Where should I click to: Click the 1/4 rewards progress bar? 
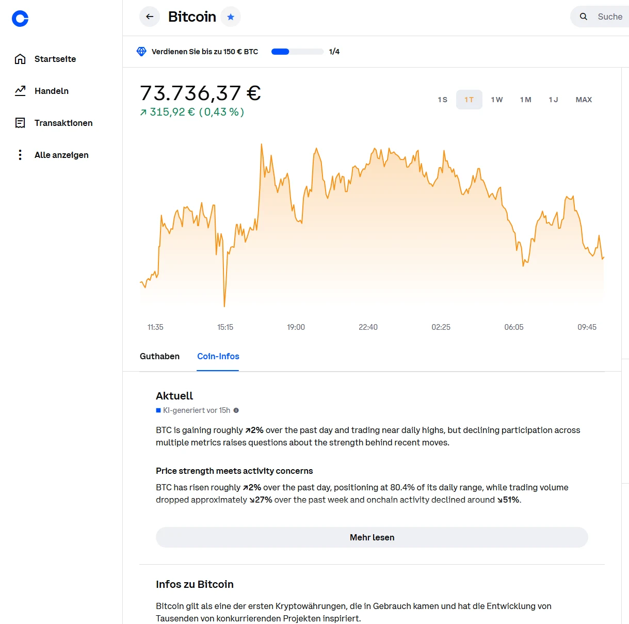[x=297, y=52]
